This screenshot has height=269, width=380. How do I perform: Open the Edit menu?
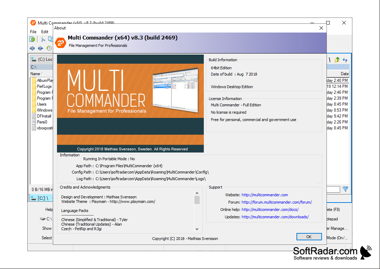coord(45,32)
